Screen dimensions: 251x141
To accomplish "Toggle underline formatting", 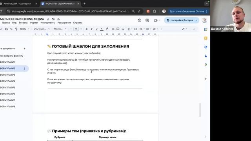I will [96, 29].
